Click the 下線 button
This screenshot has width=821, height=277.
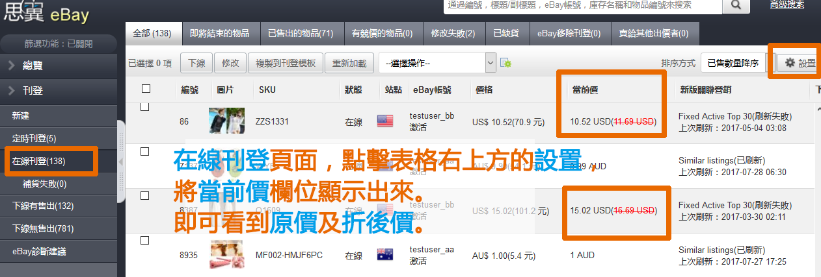click(x=196, y=63)
